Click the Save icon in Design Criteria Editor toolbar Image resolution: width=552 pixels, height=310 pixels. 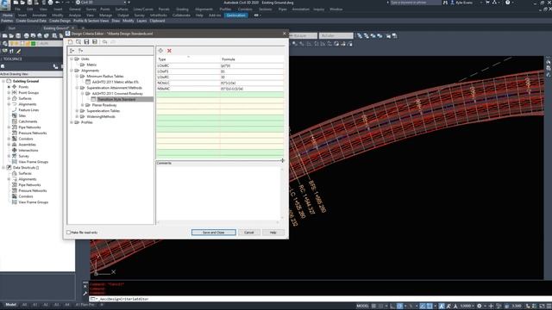click(x=86, y=42)
